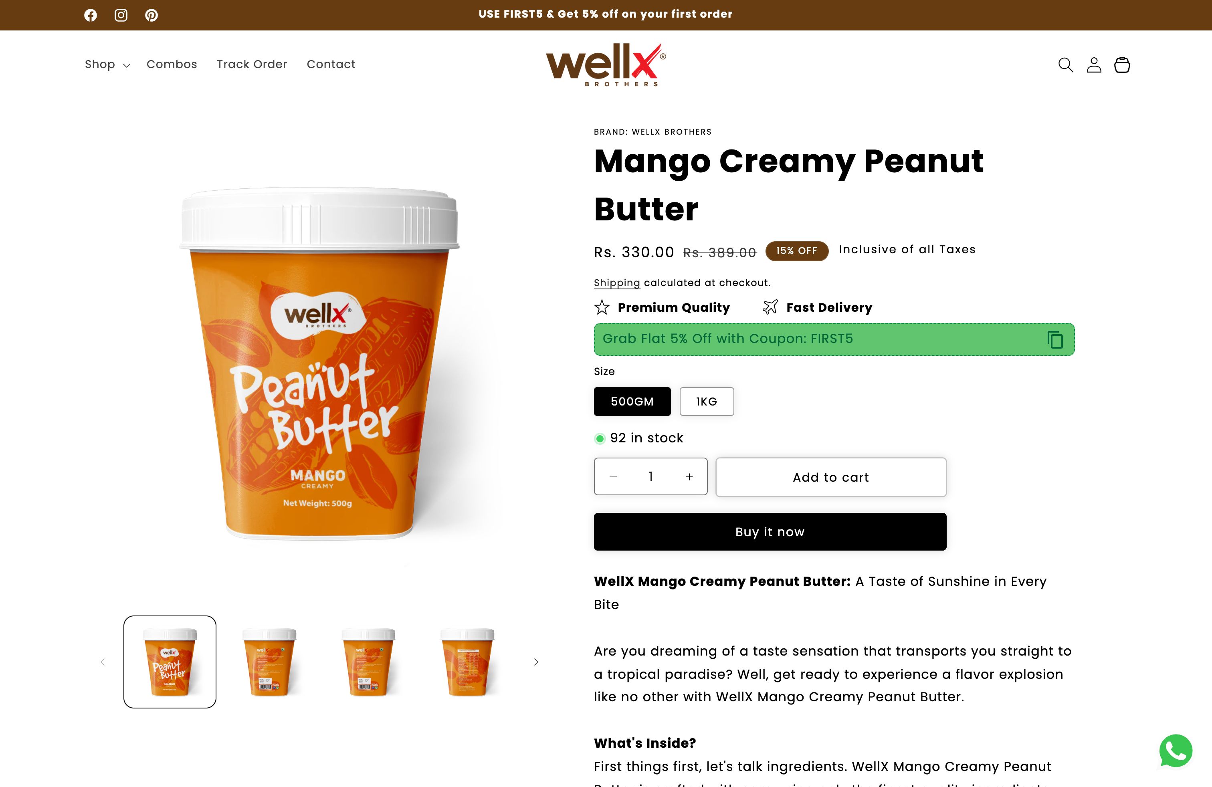Open the WhatsApp chat button
The width and height of the screenshot is (1212, 787).
pyautogui.click(x=1176, y=751)
